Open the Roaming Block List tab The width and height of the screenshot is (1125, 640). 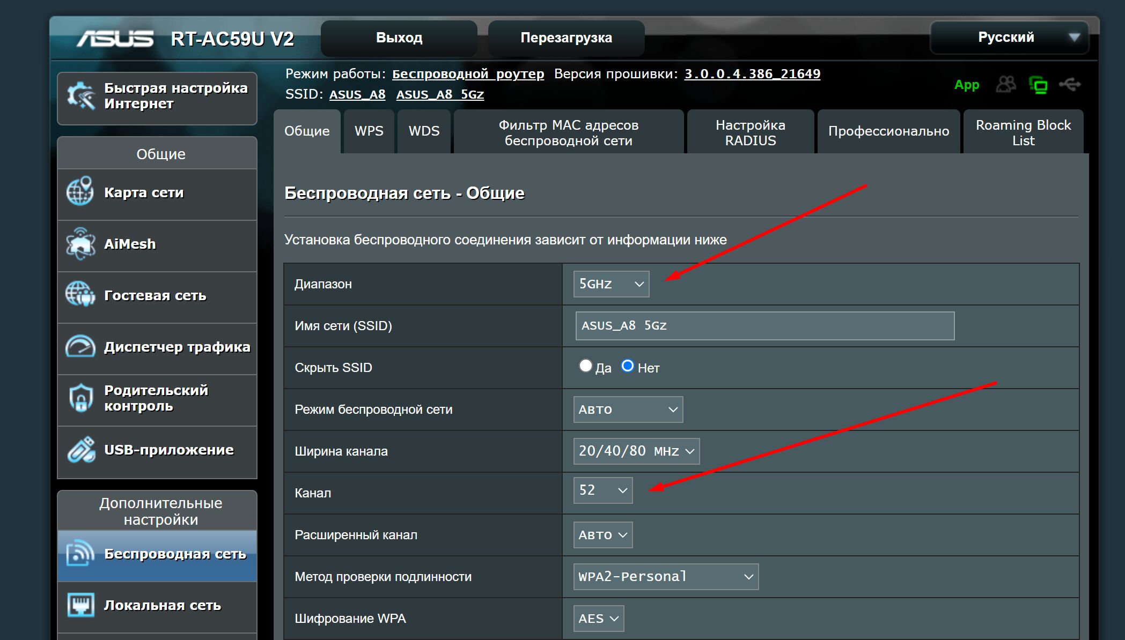1023,132
